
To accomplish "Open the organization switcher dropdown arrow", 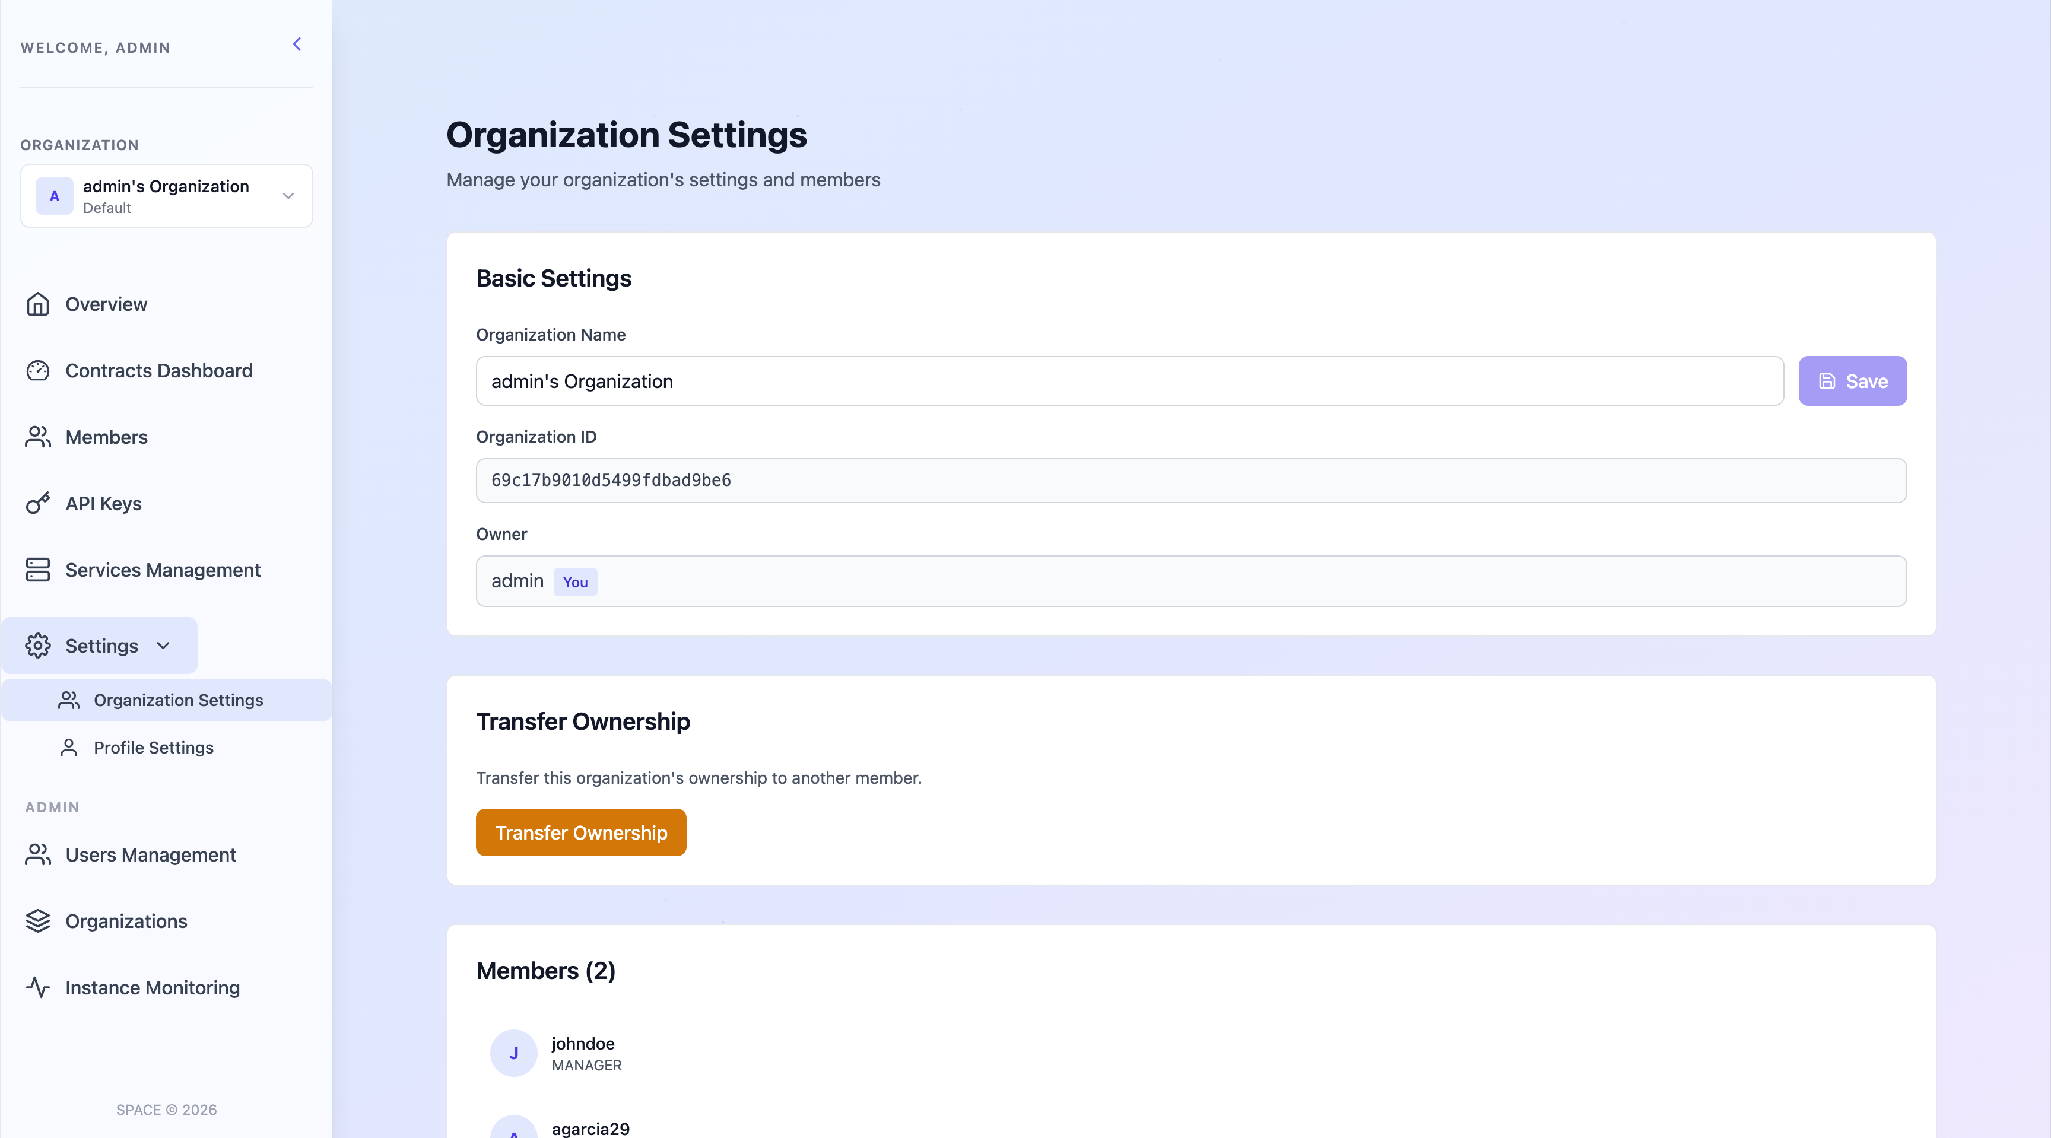I will coord(288,196).
